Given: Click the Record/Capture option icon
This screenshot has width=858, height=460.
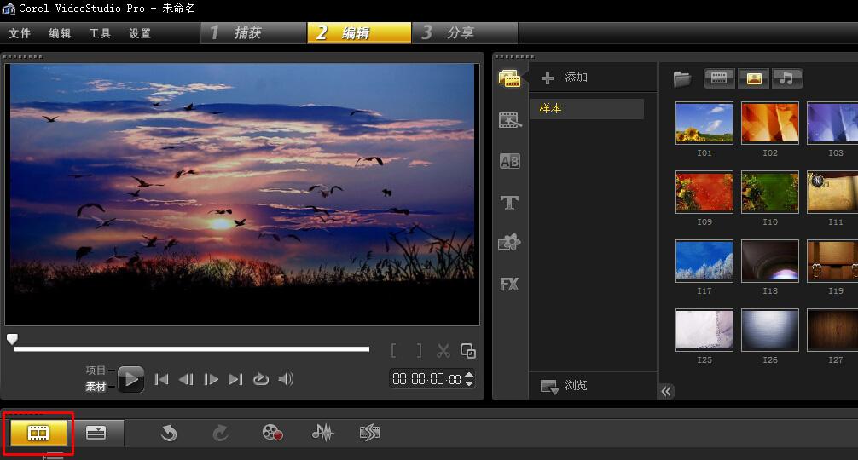Looking at the screenshot, I should click(x=272, y=433).
